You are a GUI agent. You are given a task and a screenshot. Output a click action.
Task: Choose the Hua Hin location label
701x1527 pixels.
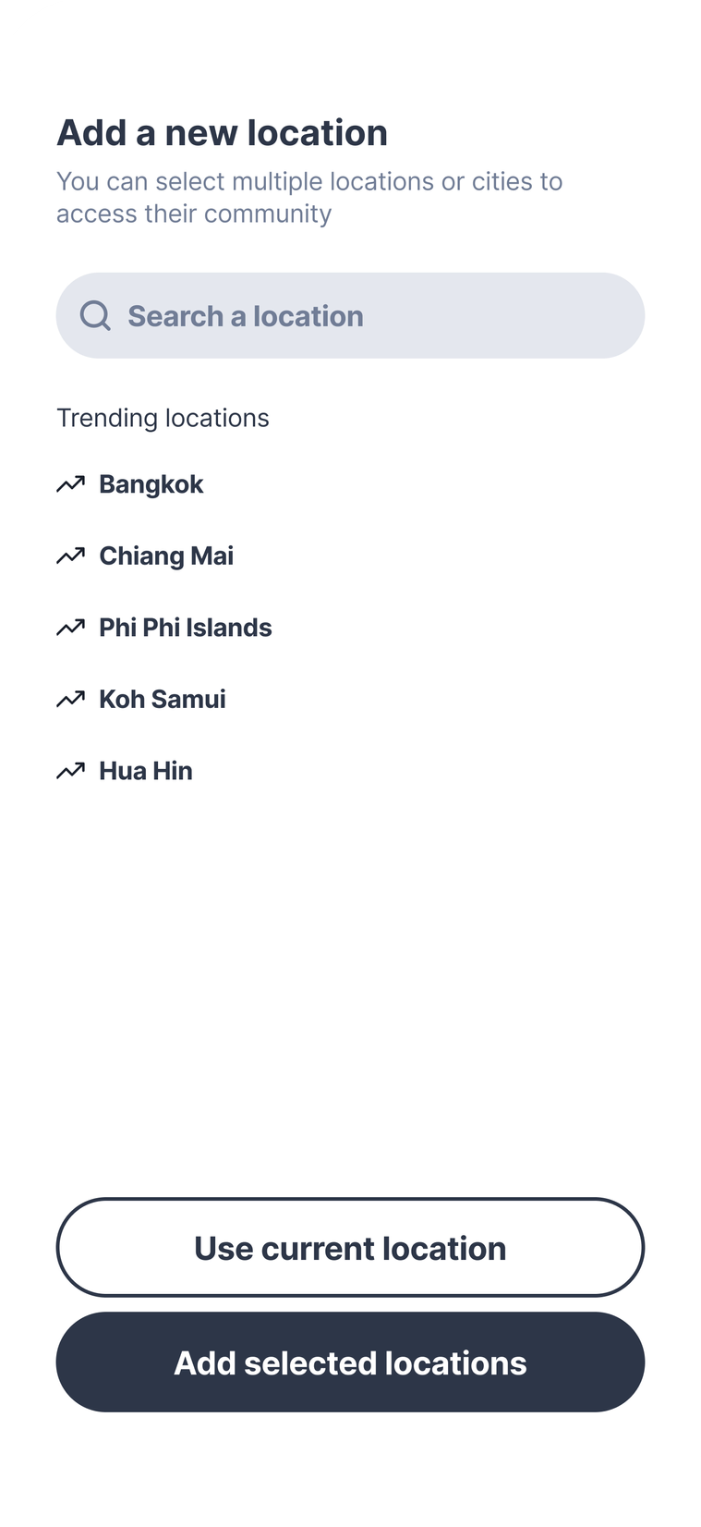[x=146, y=771]
